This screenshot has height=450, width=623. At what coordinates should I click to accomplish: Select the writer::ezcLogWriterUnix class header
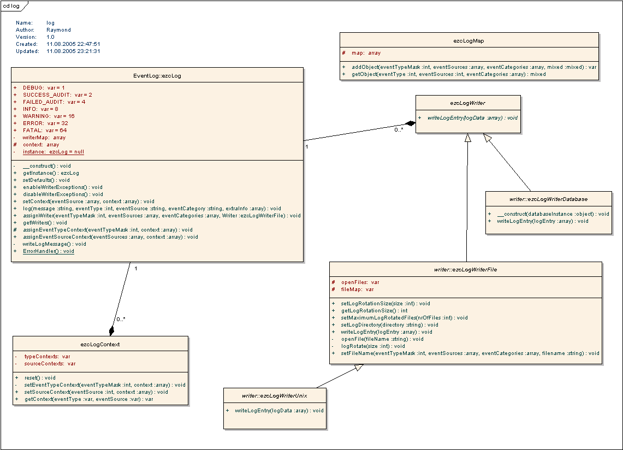pos(275,395)
